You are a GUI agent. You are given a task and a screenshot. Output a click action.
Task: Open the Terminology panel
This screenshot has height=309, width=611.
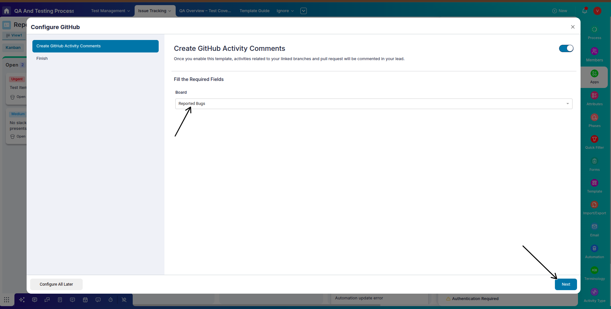(594, 273)
